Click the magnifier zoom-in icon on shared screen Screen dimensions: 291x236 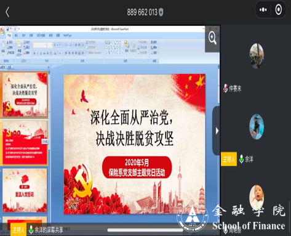point(212,38)
